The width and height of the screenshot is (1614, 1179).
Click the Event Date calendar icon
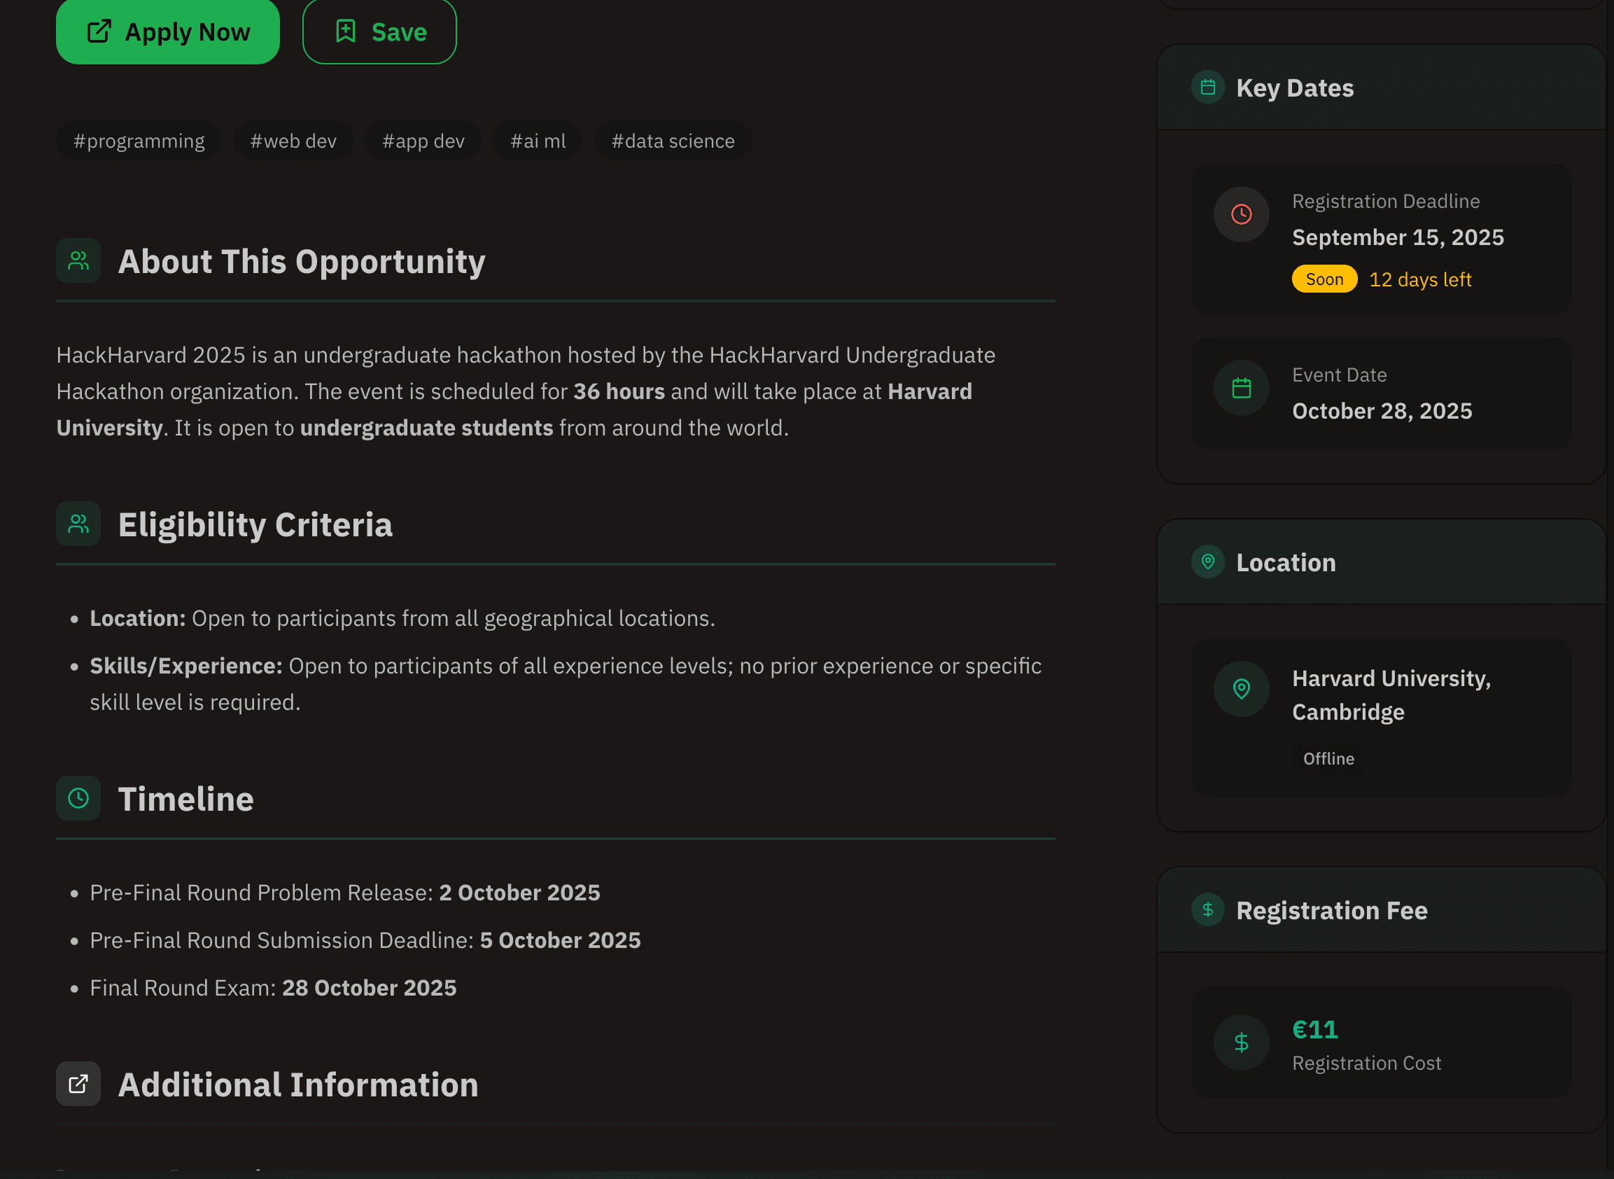pos(1242,389)
